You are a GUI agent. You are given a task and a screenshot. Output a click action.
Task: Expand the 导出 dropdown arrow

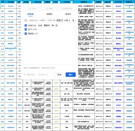point(47,75)
